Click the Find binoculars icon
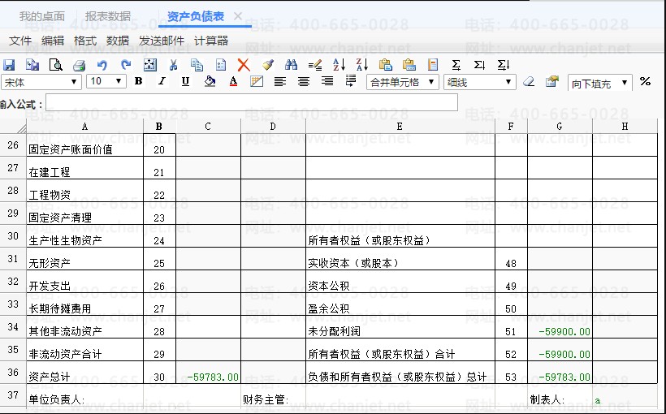The width and height of the screenshot is (666, 414). click(x=291, y=65)
